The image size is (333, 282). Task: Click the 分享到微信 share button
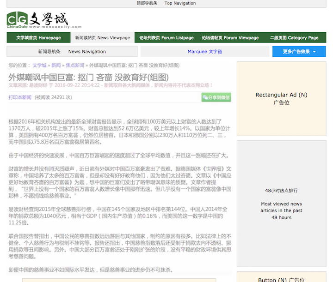coord(216,97)
